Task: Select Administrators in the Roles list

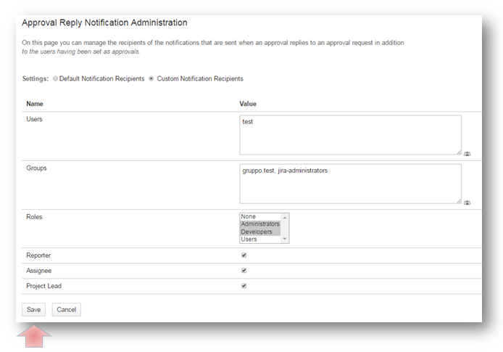Action: (x=259, y=224)
